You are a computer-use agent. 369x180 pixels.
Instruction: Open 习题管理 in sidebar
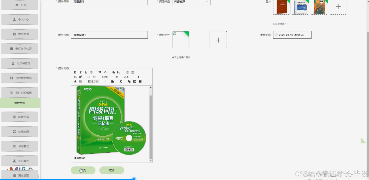20,146
